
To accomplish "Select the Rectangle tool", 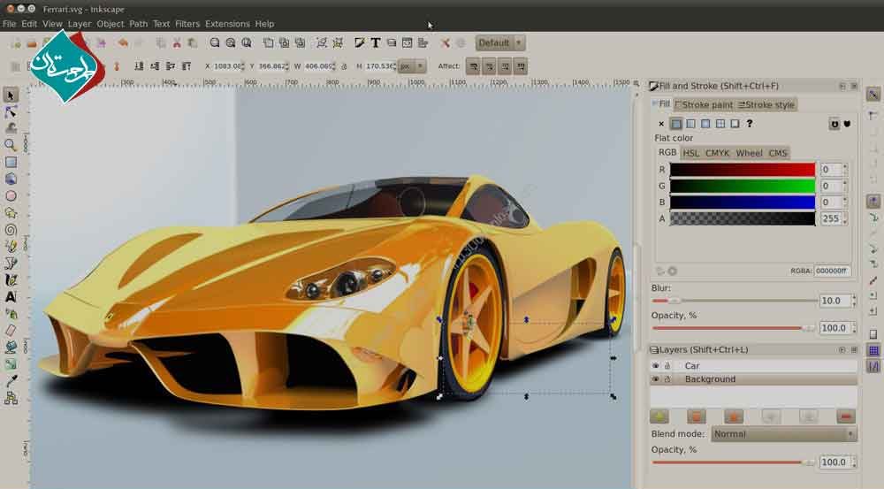I will pyautogui.click(x=11, y=162).
